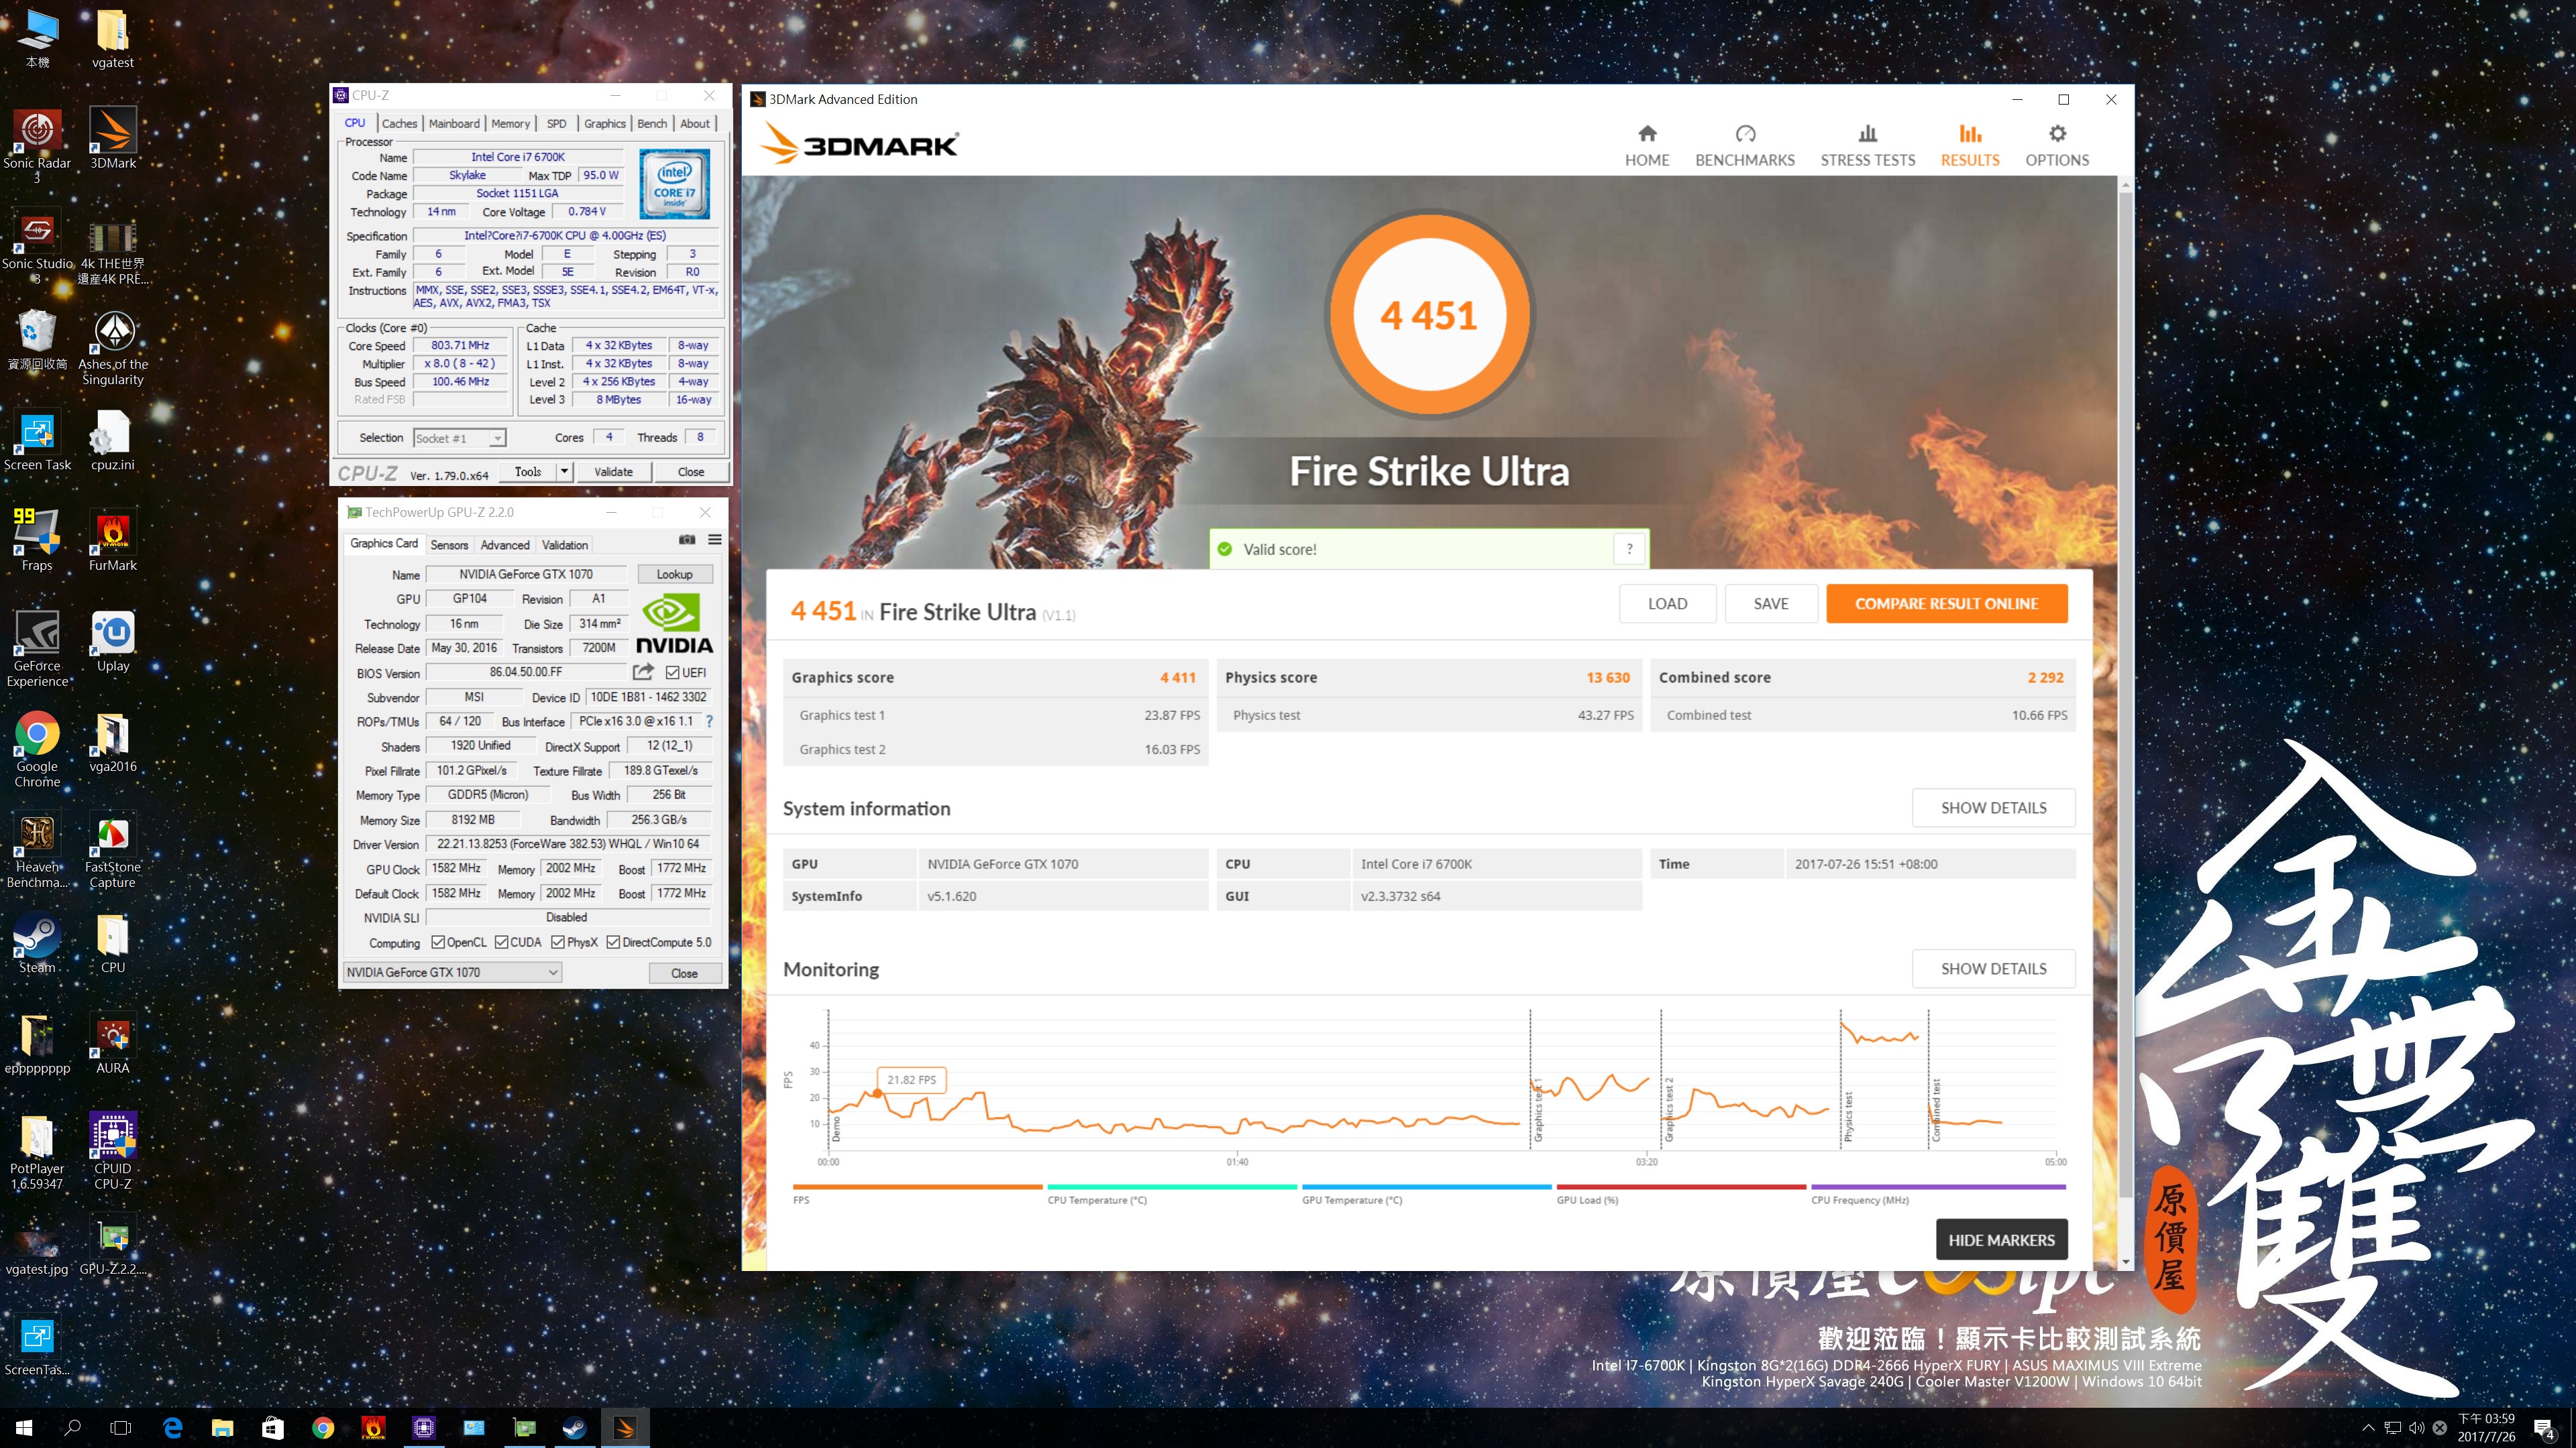
Task: Open Microsoft Edge from the taskbar
Action: [172, 1428]
